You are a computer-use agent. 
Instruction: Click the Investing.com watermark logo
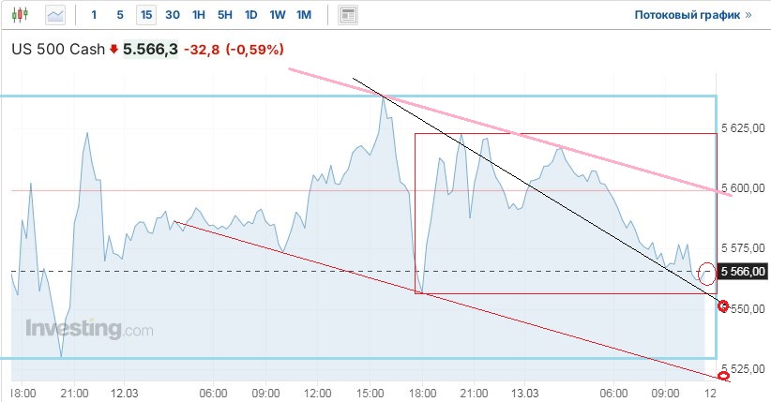coord(89,330)
